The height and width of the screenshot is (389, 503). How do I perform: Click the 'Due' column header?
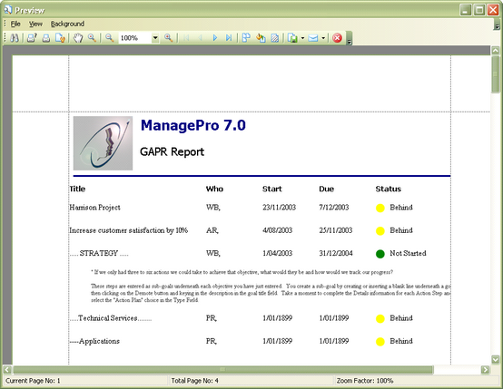pyautogui.click(x=327, y=189)
